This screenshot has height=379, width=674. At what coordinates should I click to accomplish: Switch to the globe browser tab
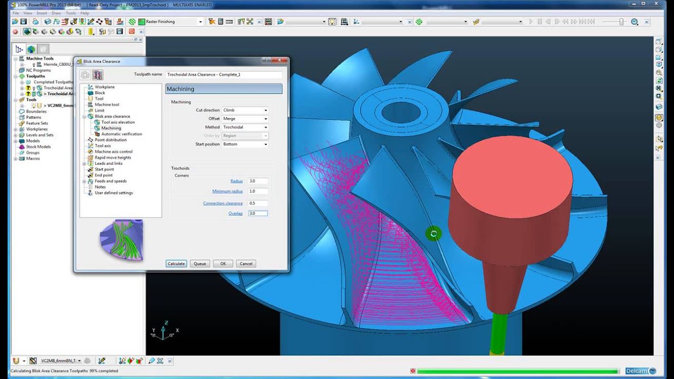32,49
